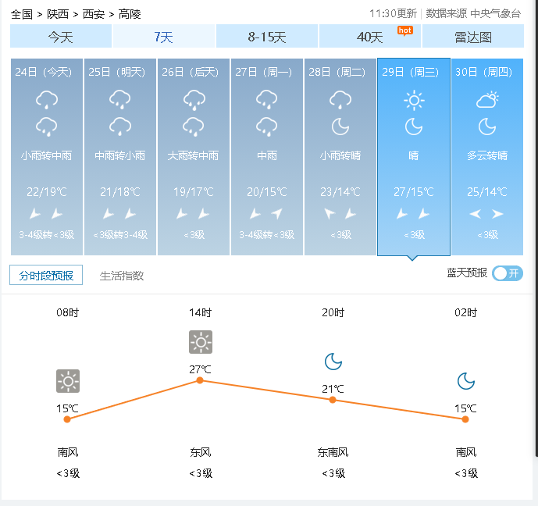The height and width of the screenshot is (506, 538).
Task: Select the 分时段预报 tab
Action: [46, 275]
